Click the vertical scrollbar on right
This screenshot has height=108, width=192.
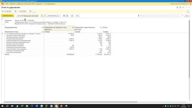(189, 49)
